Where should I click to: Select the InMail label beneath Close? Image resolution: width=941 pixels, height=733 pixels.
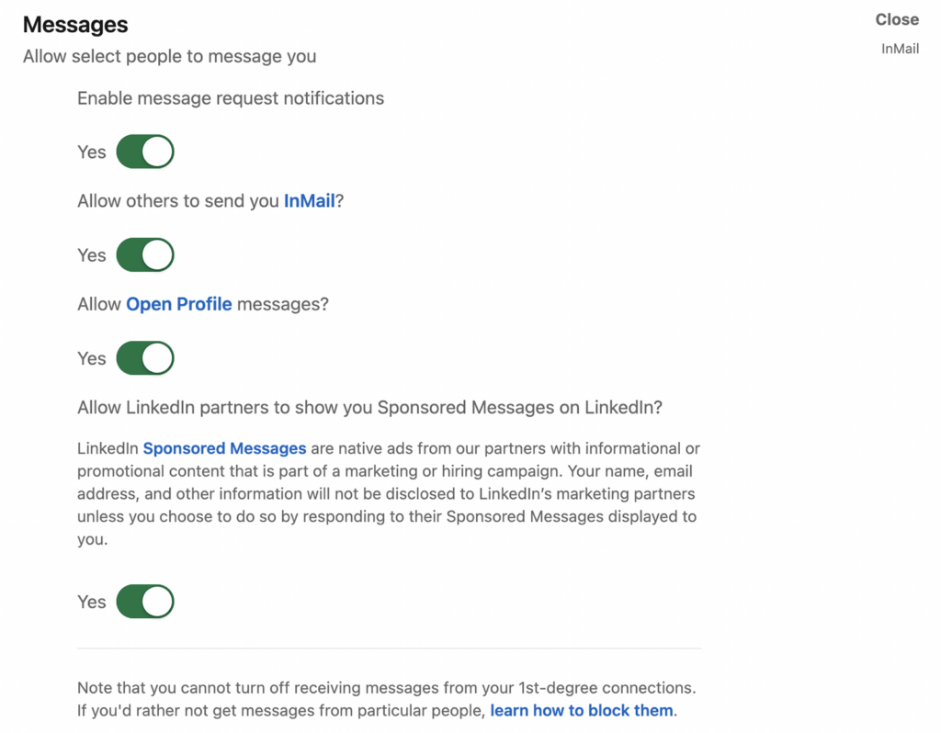coord(900,48)
